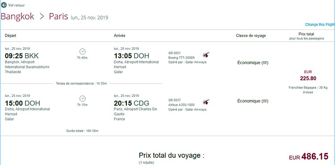Click the 15:00 DOH departure time
Image resolution: width=335 pixels, height=165 pixels.
point(22,103)
